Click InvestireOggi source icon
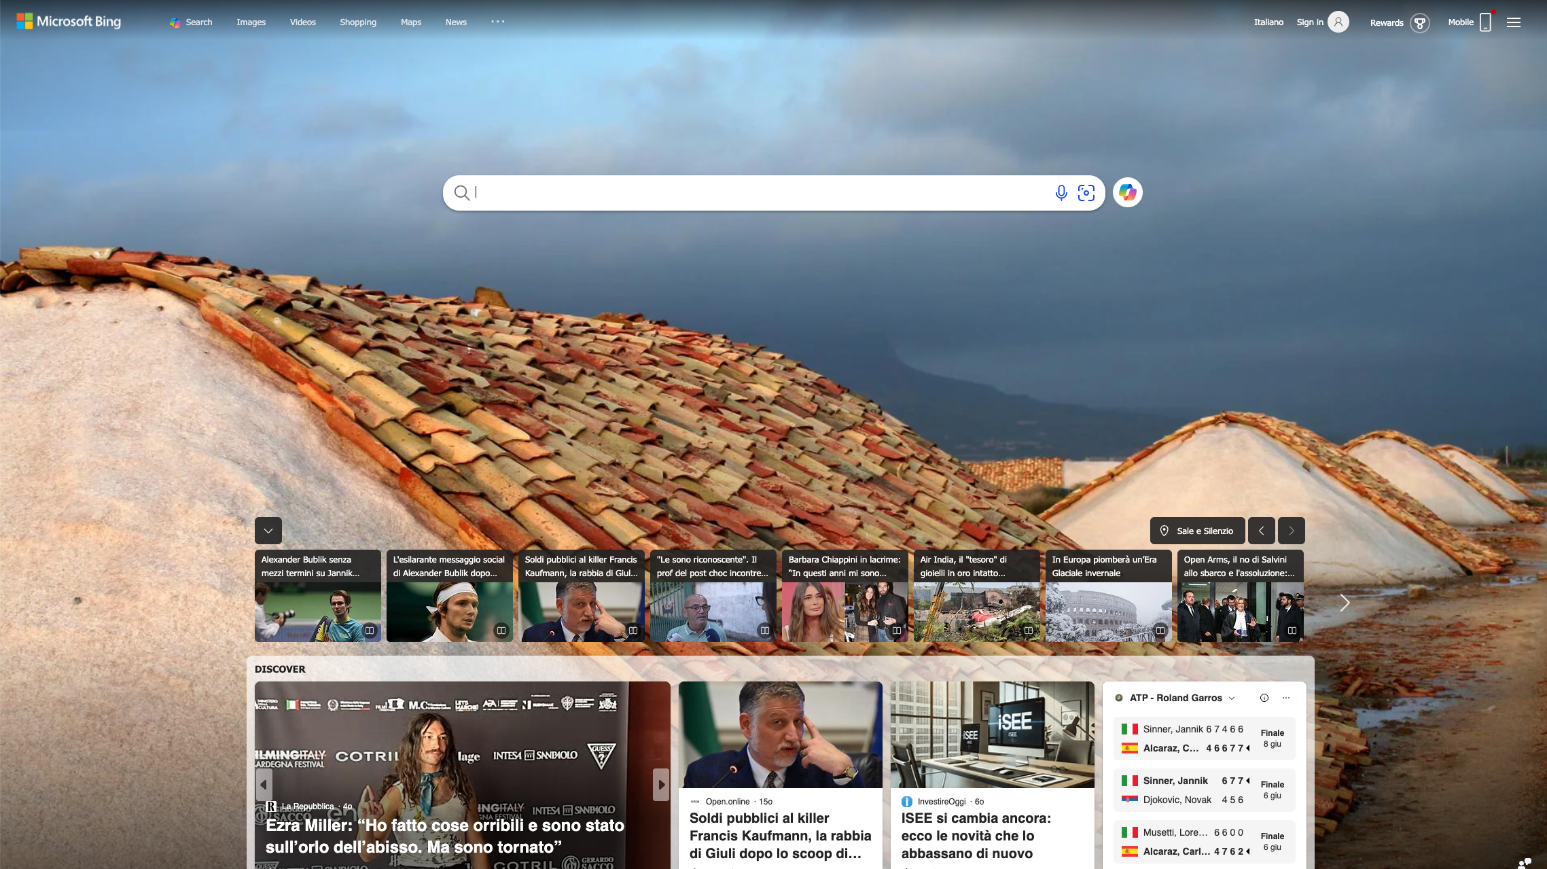Screen dimensions: 1547x869 click(907, 802)
